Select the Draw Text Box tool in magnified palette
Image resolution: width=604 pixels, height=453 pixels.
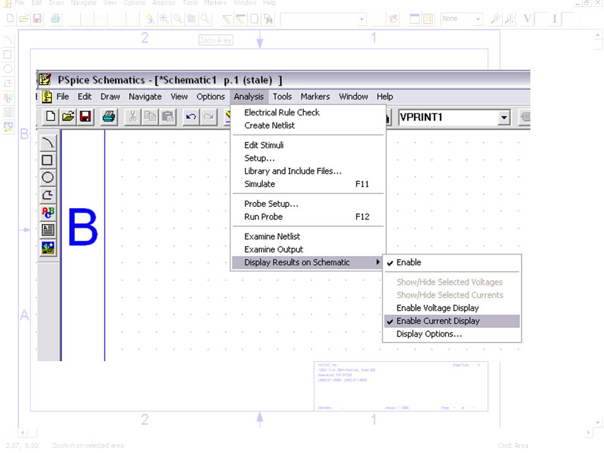(x=48, y=230)
